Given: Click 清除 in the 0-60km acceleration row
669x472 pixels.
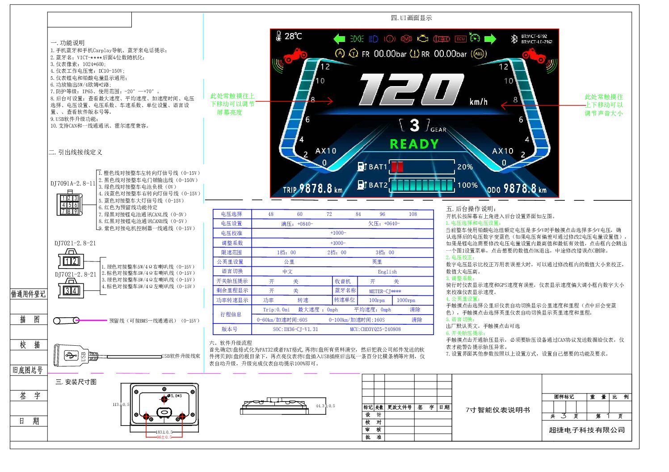Looking at the screenshot, I should (417, 320).
